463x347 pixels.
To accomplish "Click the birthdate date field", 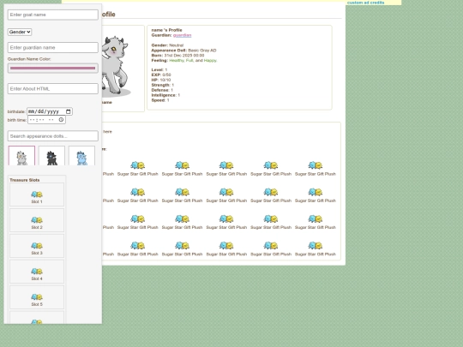I will click(x=50, y=111).
